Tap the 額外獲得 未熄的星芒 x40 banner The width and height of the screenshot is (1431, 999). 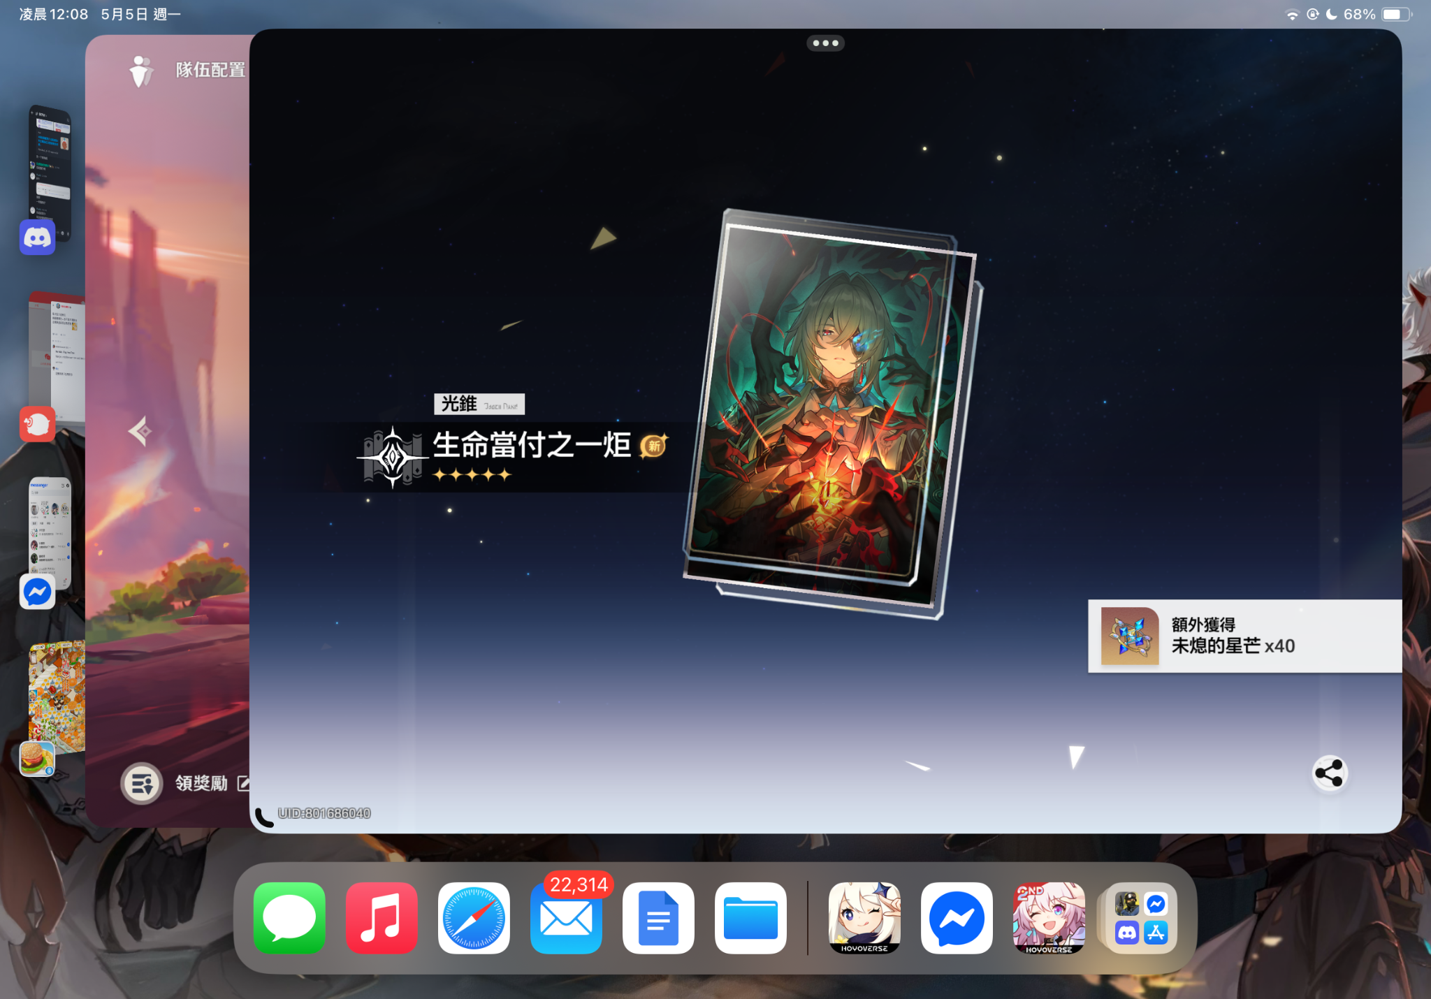[1244, 636]
